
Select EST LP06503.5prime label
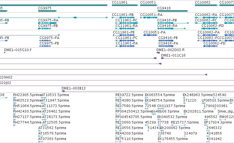point(215,100)
